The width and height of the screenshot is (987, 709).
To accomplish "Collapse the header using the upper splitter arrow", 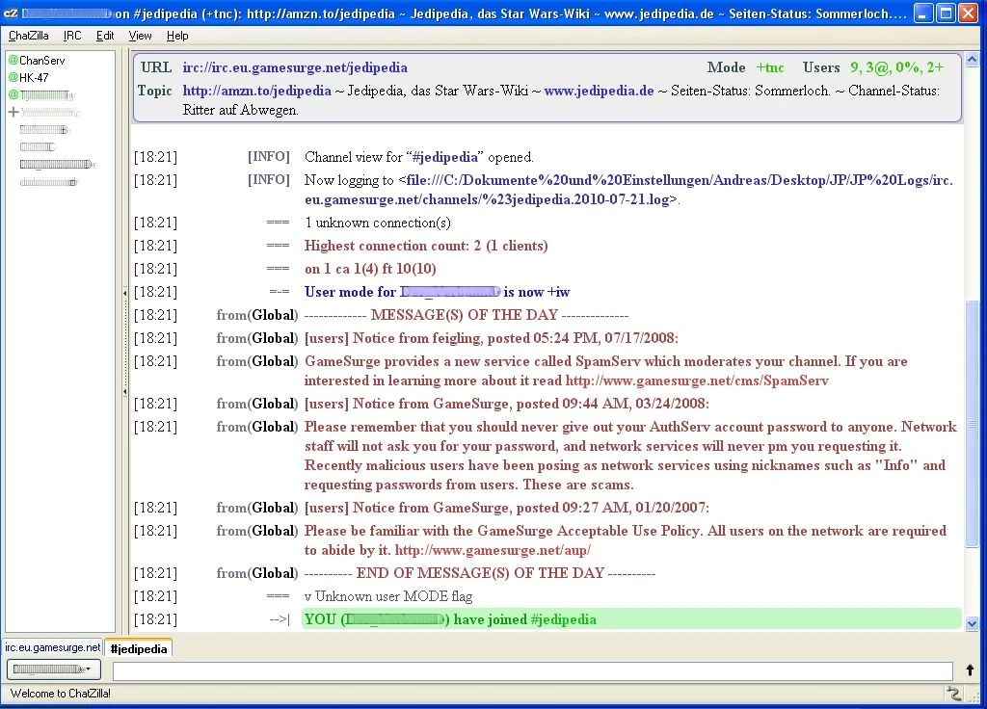I will tap(124, 292).
